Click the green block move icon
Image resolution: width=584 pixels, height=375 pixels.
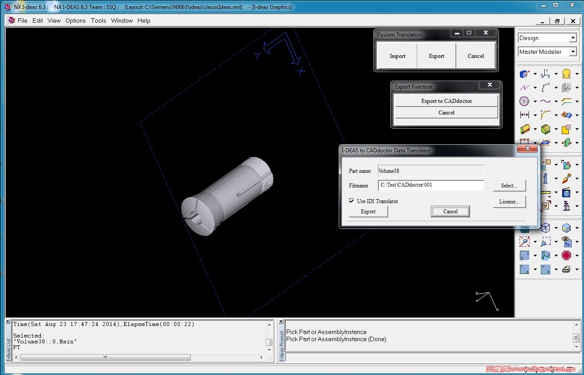[x=566, y=143]
